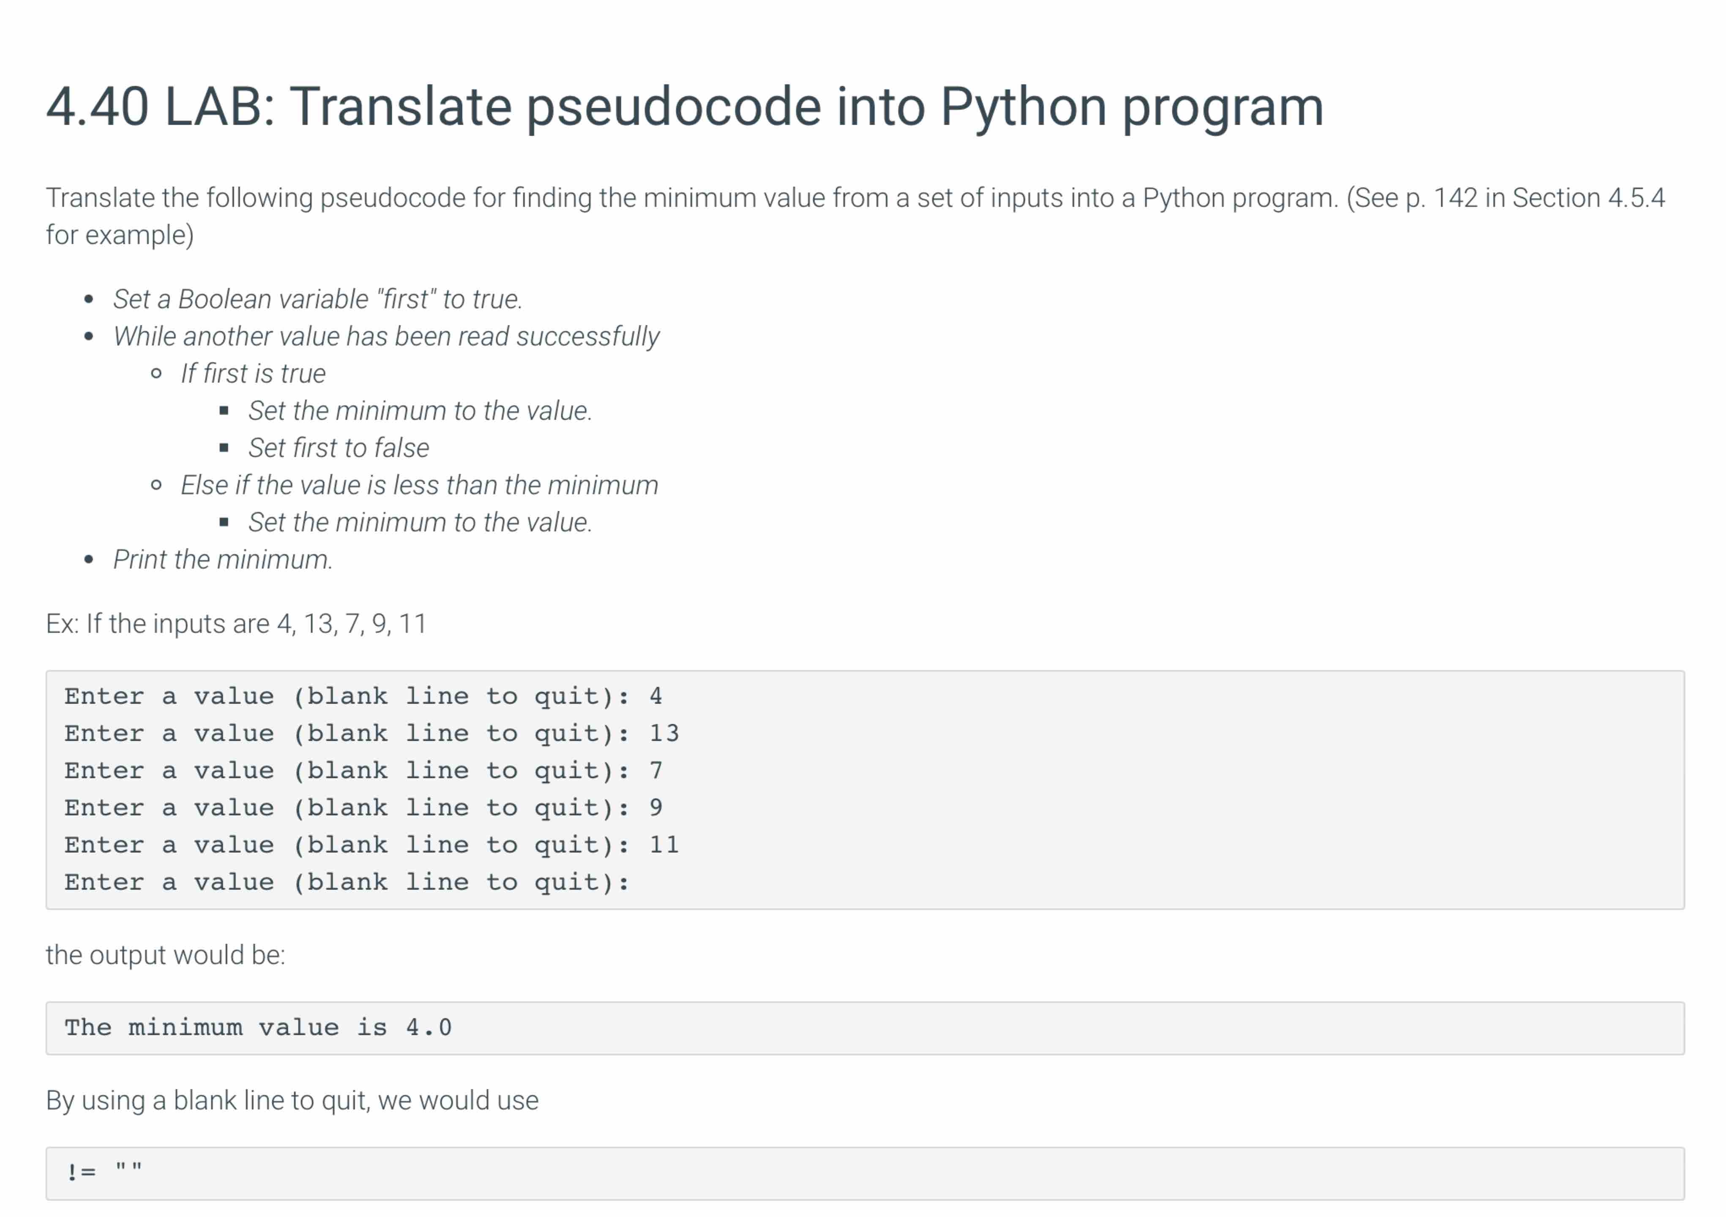Select the example inputs line 4, 13, 7, 9, 11

[235, 623]
